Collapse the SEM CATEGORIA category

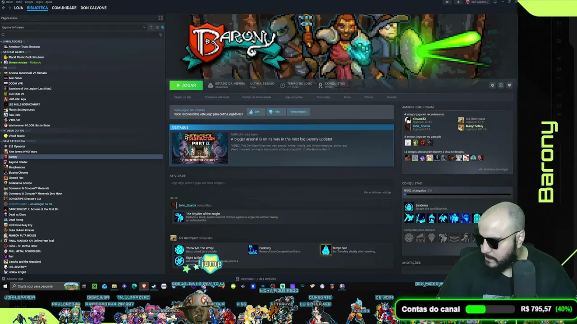(x=1, y=141)
